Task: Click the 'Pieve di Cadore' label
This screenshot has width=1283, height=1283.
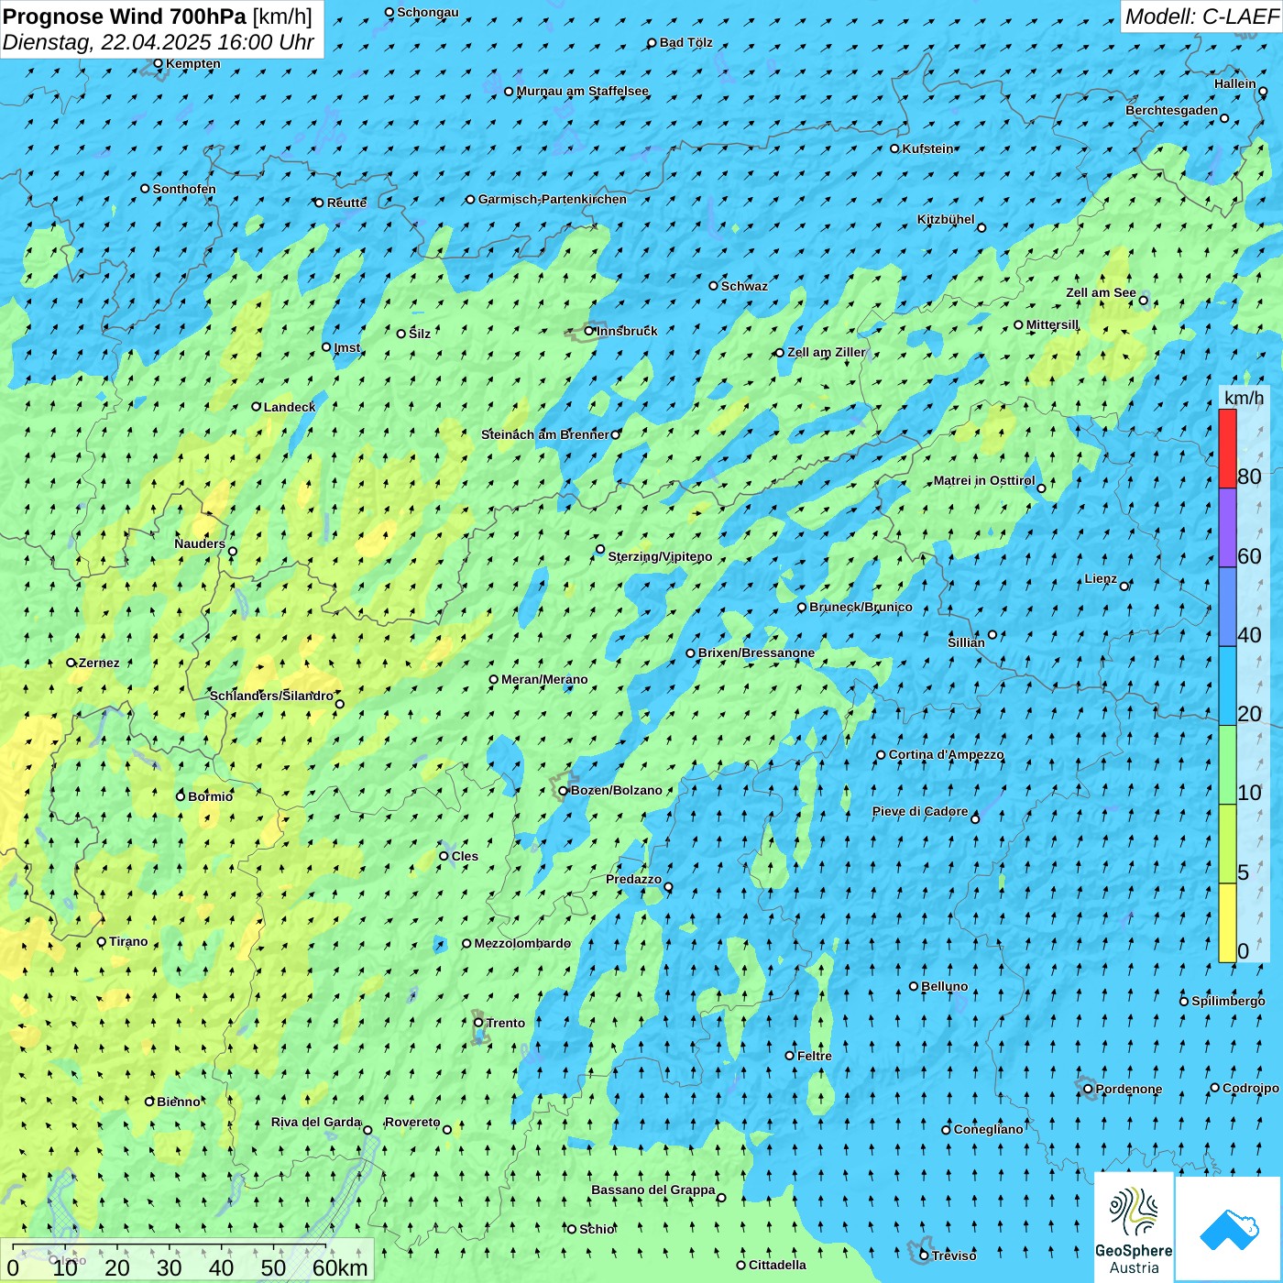Action: tap(920, 811)
